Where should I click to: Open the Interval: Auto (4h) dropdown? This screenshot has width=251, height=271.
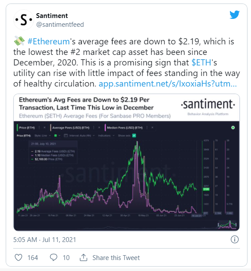click(80, 135)
